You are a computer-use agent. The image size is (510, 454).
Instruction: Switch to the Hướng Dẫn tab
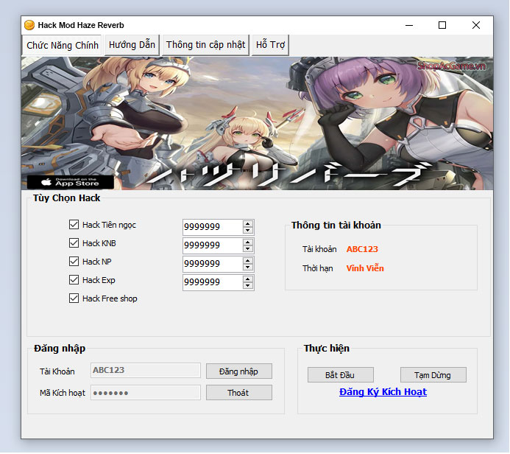[132, 45]
